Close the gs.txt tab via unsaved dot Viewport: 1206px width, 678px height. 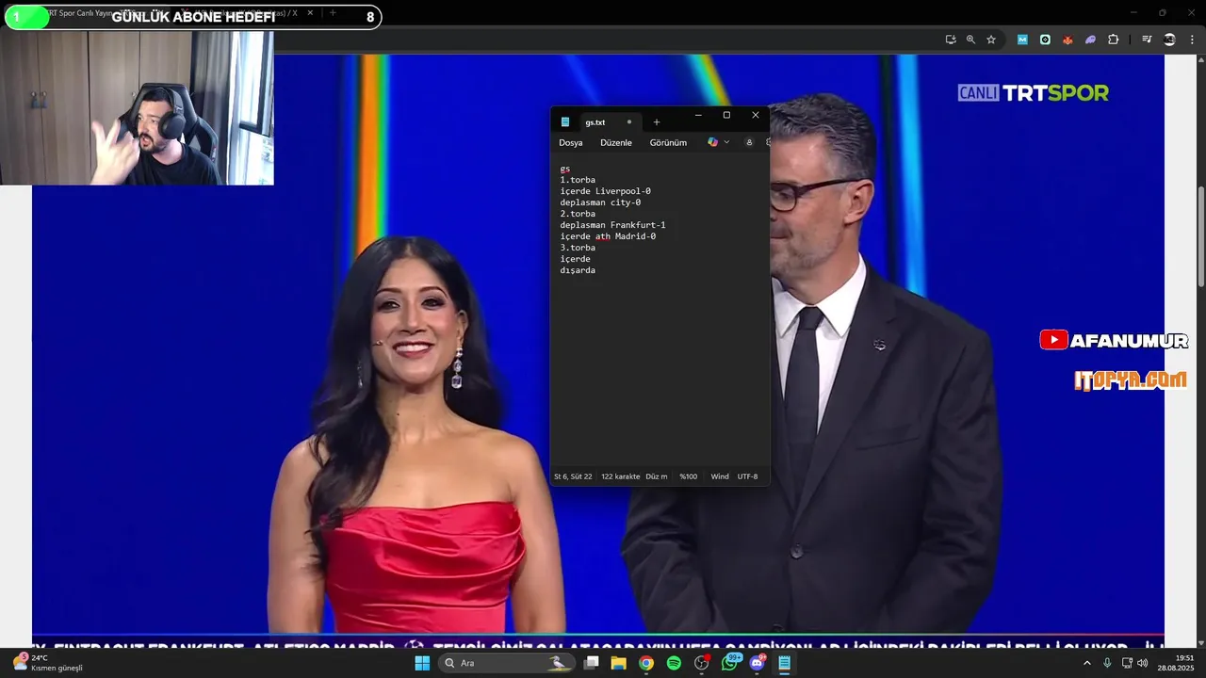pos(629,121)
